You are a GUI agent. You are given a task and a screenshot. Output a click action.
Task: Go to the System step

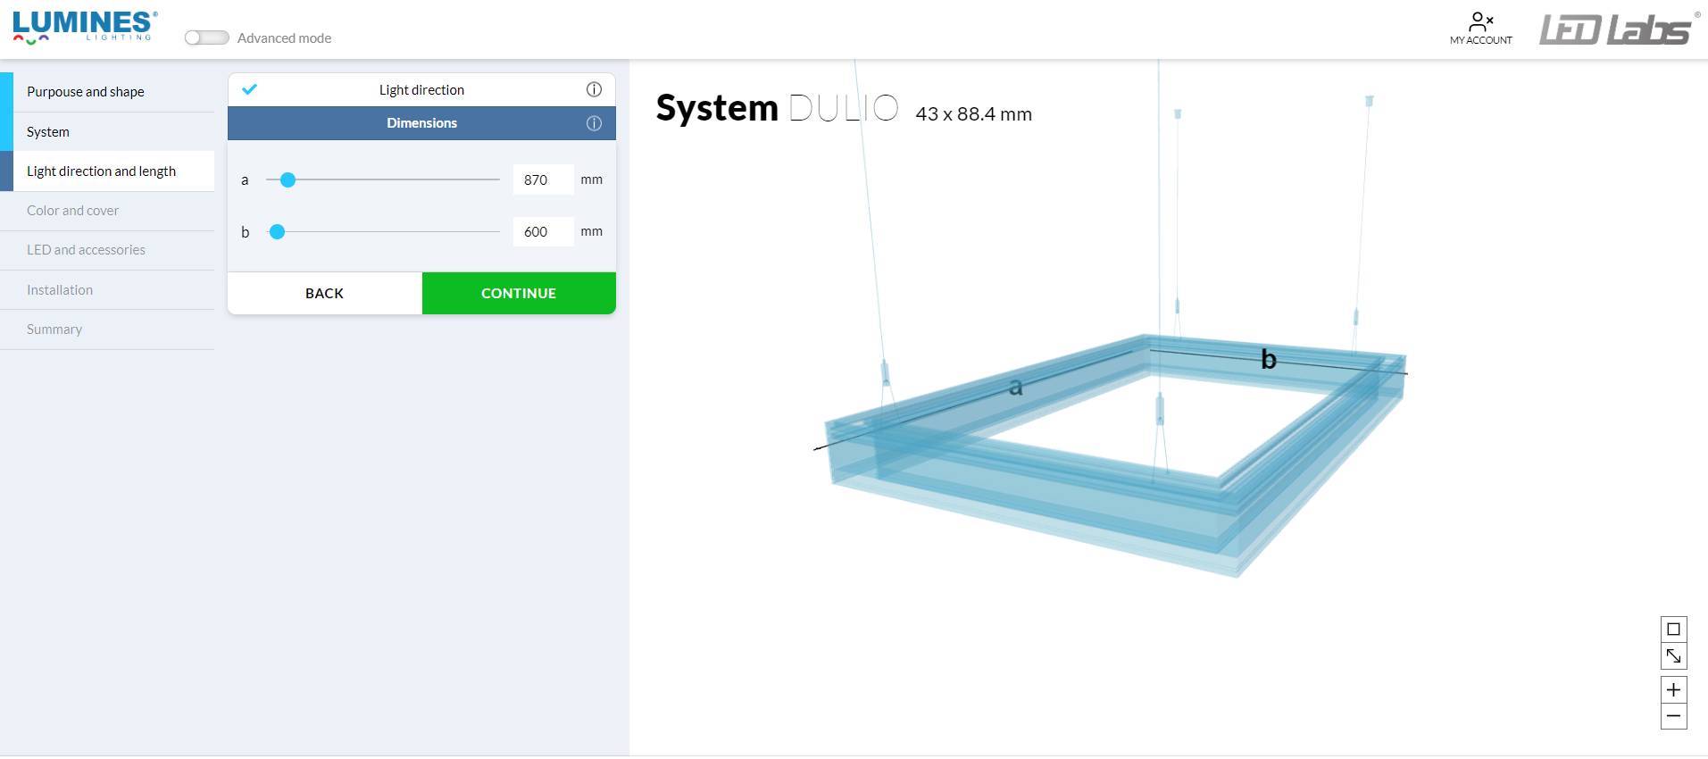pyautogui.click(x=48, y=132)
